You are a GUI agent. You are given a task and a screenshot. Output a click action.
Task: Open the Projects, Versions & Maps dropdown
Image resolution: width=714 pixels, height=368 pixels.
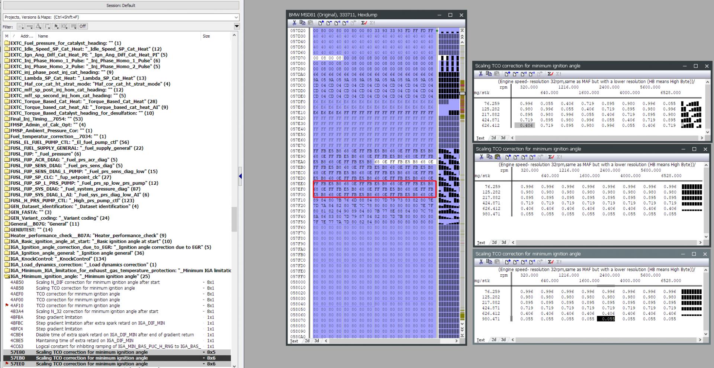(236, 17)
